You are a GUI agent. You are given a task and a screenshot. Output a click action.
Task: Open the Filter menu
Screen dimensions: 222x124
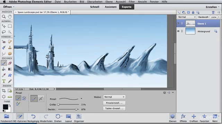tap(132, 2)
